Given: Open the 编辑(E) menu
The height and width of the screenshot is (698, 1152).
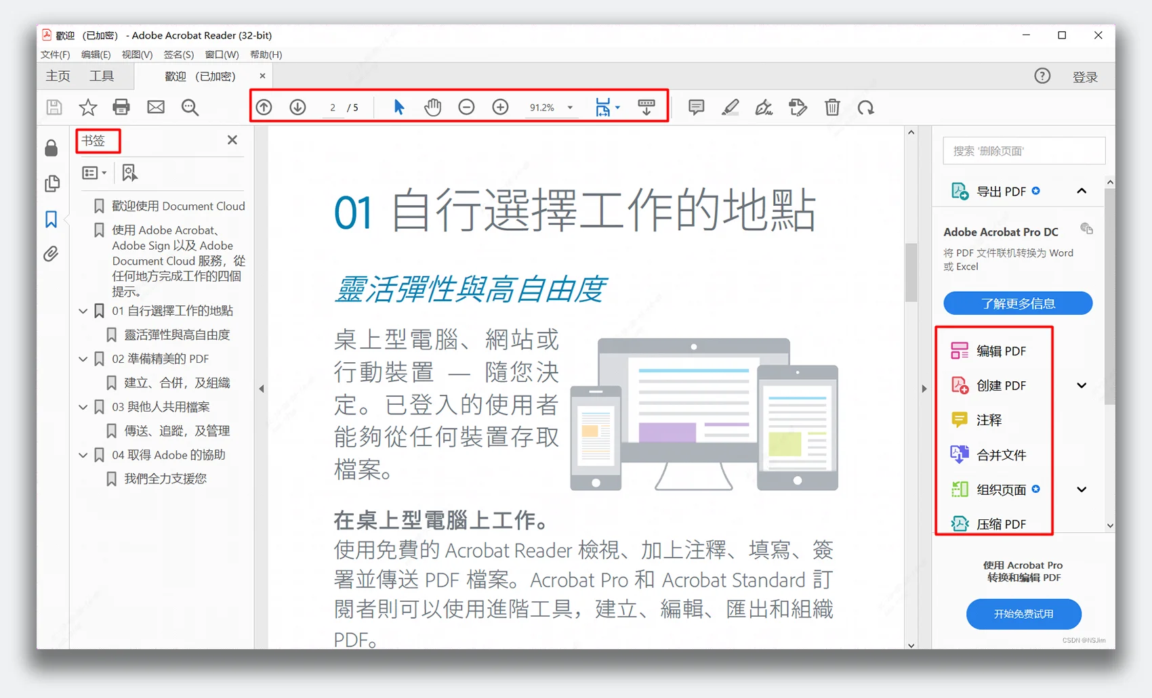Looking at the screenshot, I should coord(96,54).
